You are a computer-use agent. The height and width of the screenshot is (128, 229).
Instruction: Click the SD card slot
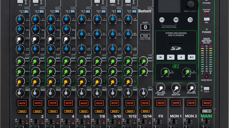pyautogui.click(x=176, y=43)
